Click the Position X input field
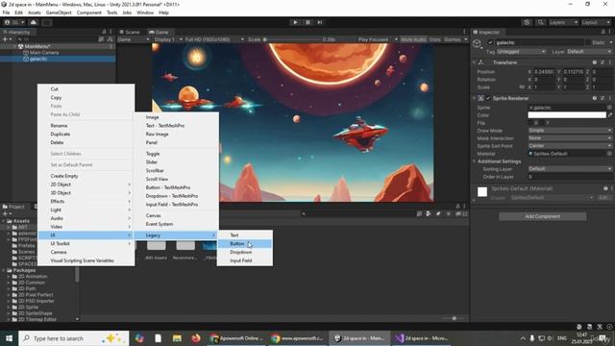 (544, 72)
